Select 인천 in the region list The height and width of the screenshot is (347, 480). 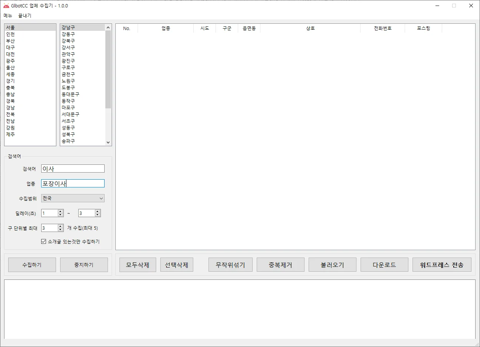coord(30,34)
